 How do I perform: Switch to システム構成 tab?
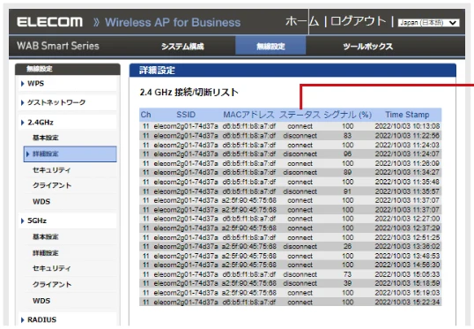[182, 47]
